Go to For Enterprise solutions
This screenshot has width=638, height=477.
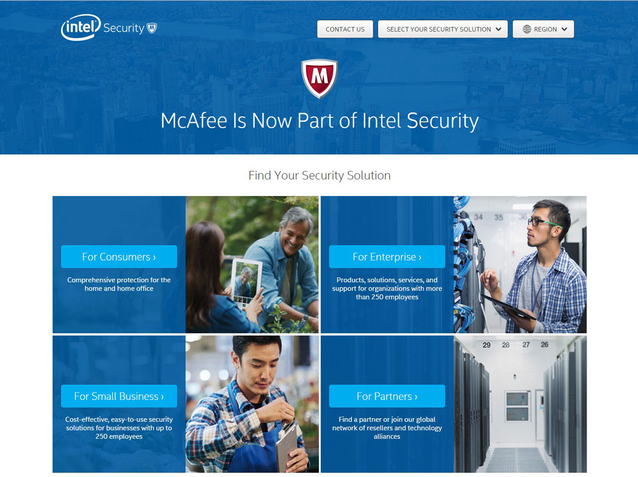coord(387,257)
